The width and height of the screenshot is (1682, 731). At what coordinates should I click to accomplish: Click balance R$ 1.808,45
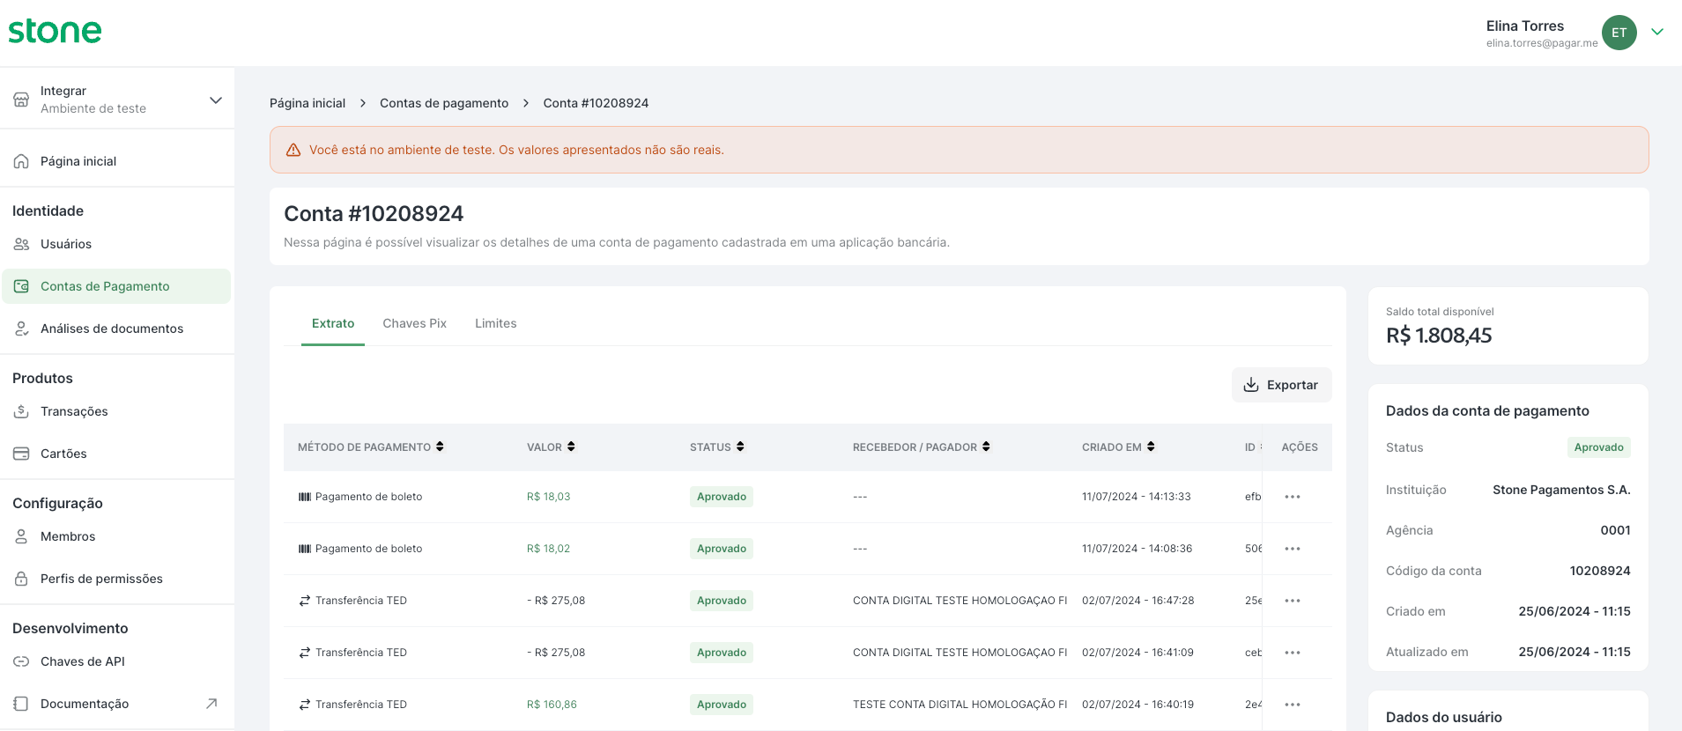click(x=1439, y=336)
